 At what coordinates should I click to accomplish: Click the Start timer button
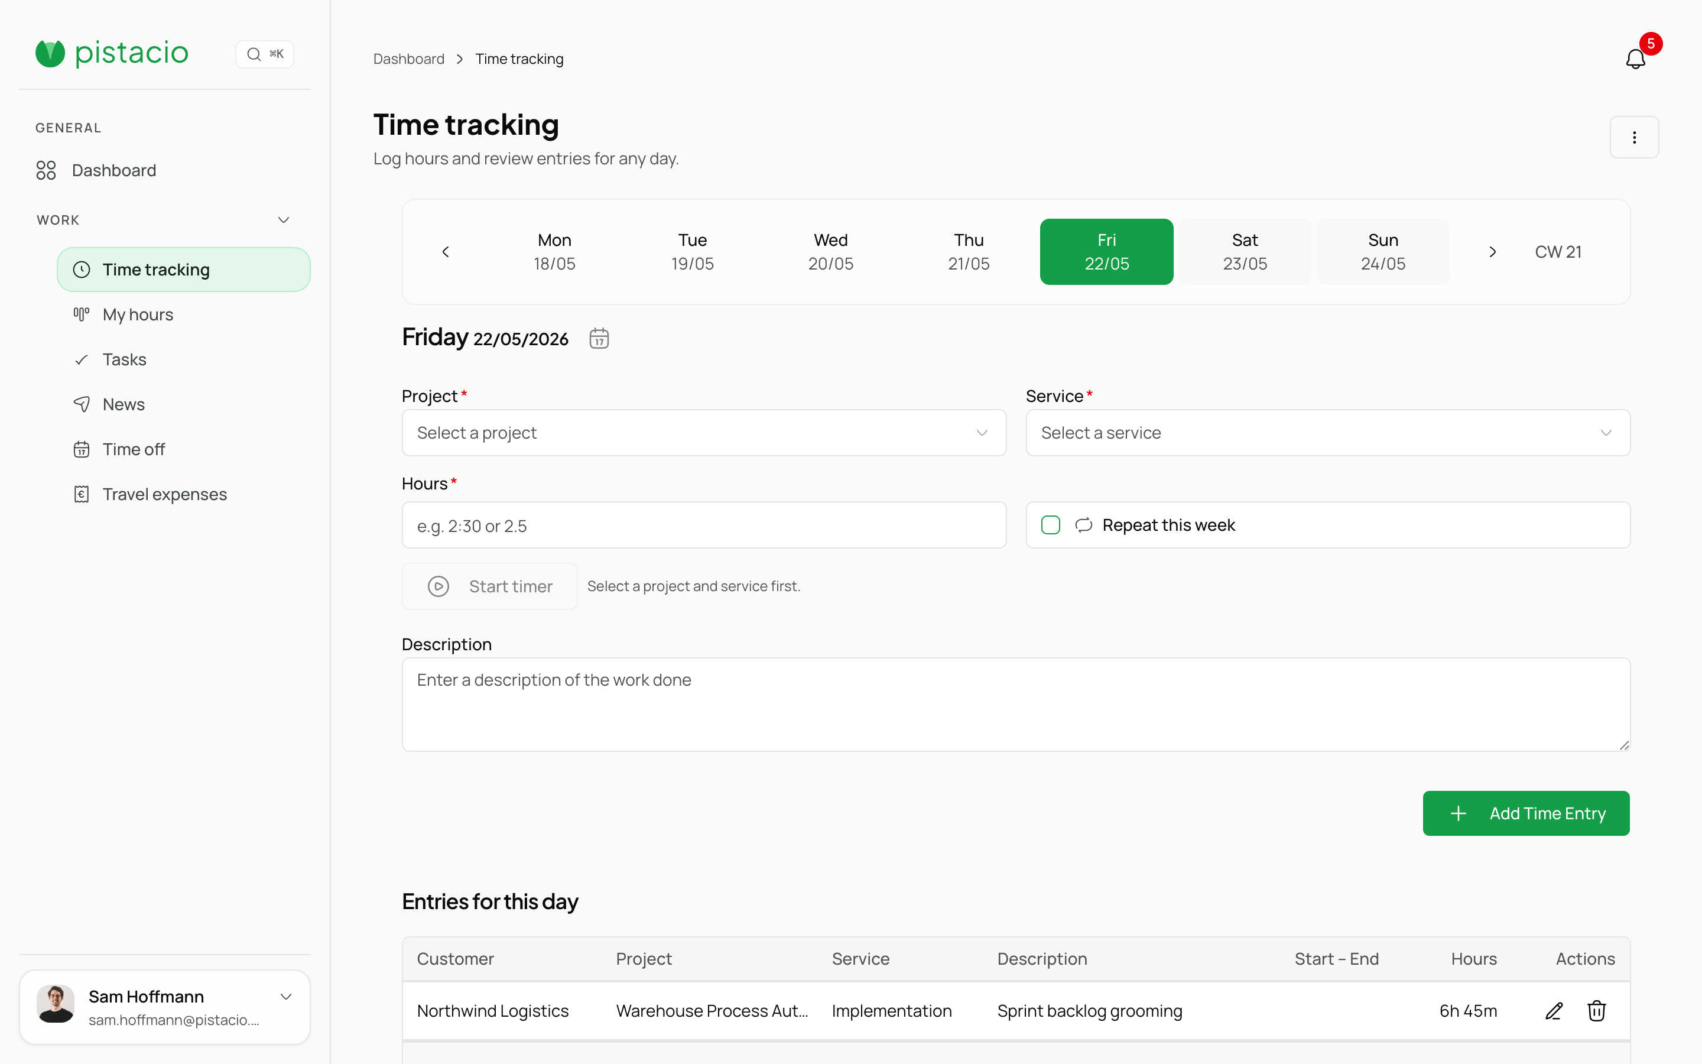[x=489, y=586]
